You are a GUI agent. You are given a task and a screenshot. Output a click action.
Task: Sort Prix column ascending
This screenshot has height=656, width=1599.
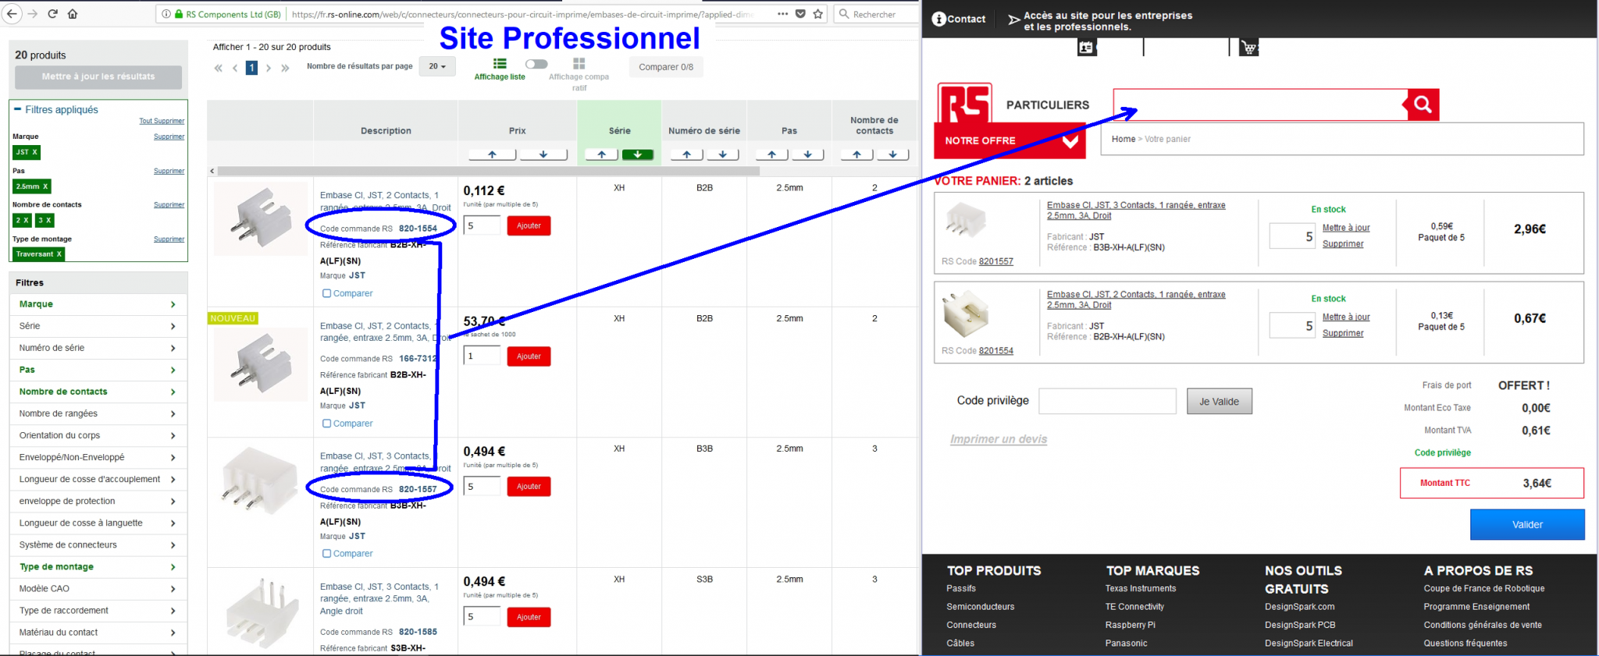(x=492, y=154)
